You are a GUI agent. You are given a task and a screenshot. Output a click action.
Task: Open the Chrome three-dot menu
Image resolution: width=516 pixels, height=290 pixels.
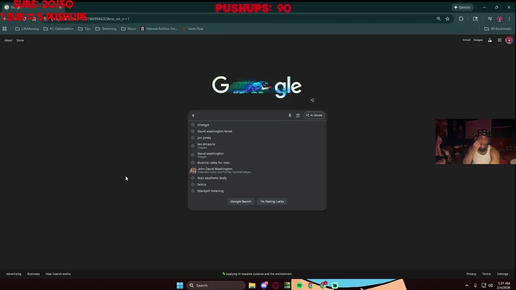[x=510, y=19]
